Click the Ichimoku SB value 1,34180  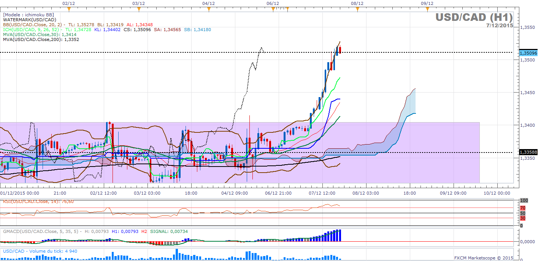coord(202,29)
